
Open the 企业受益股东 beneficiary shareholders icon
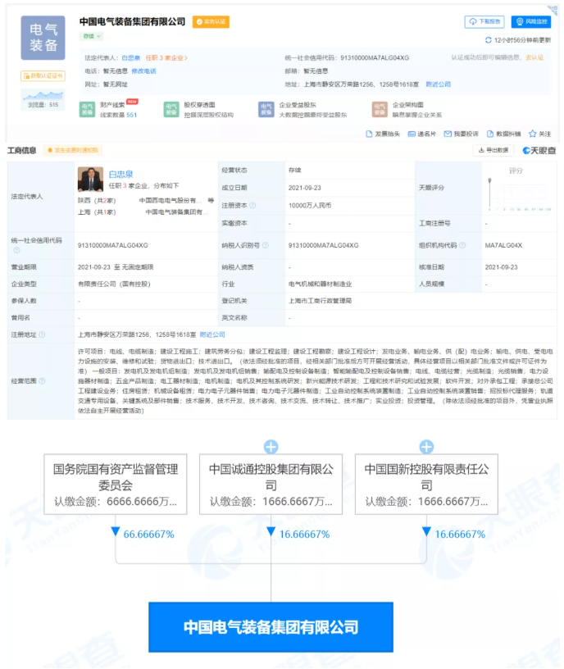coord(266,110)
